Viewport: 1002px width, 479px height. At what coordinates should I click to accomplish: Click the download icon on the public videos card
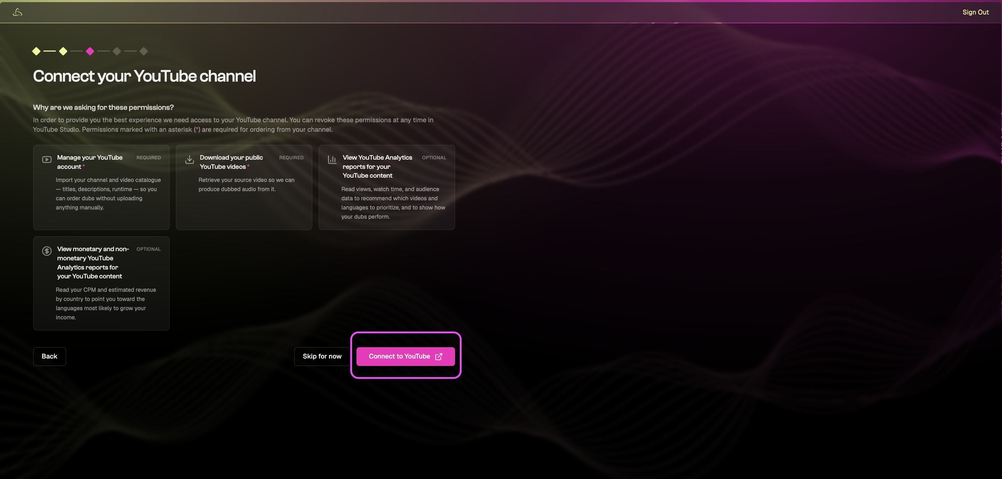click(189, 159)
